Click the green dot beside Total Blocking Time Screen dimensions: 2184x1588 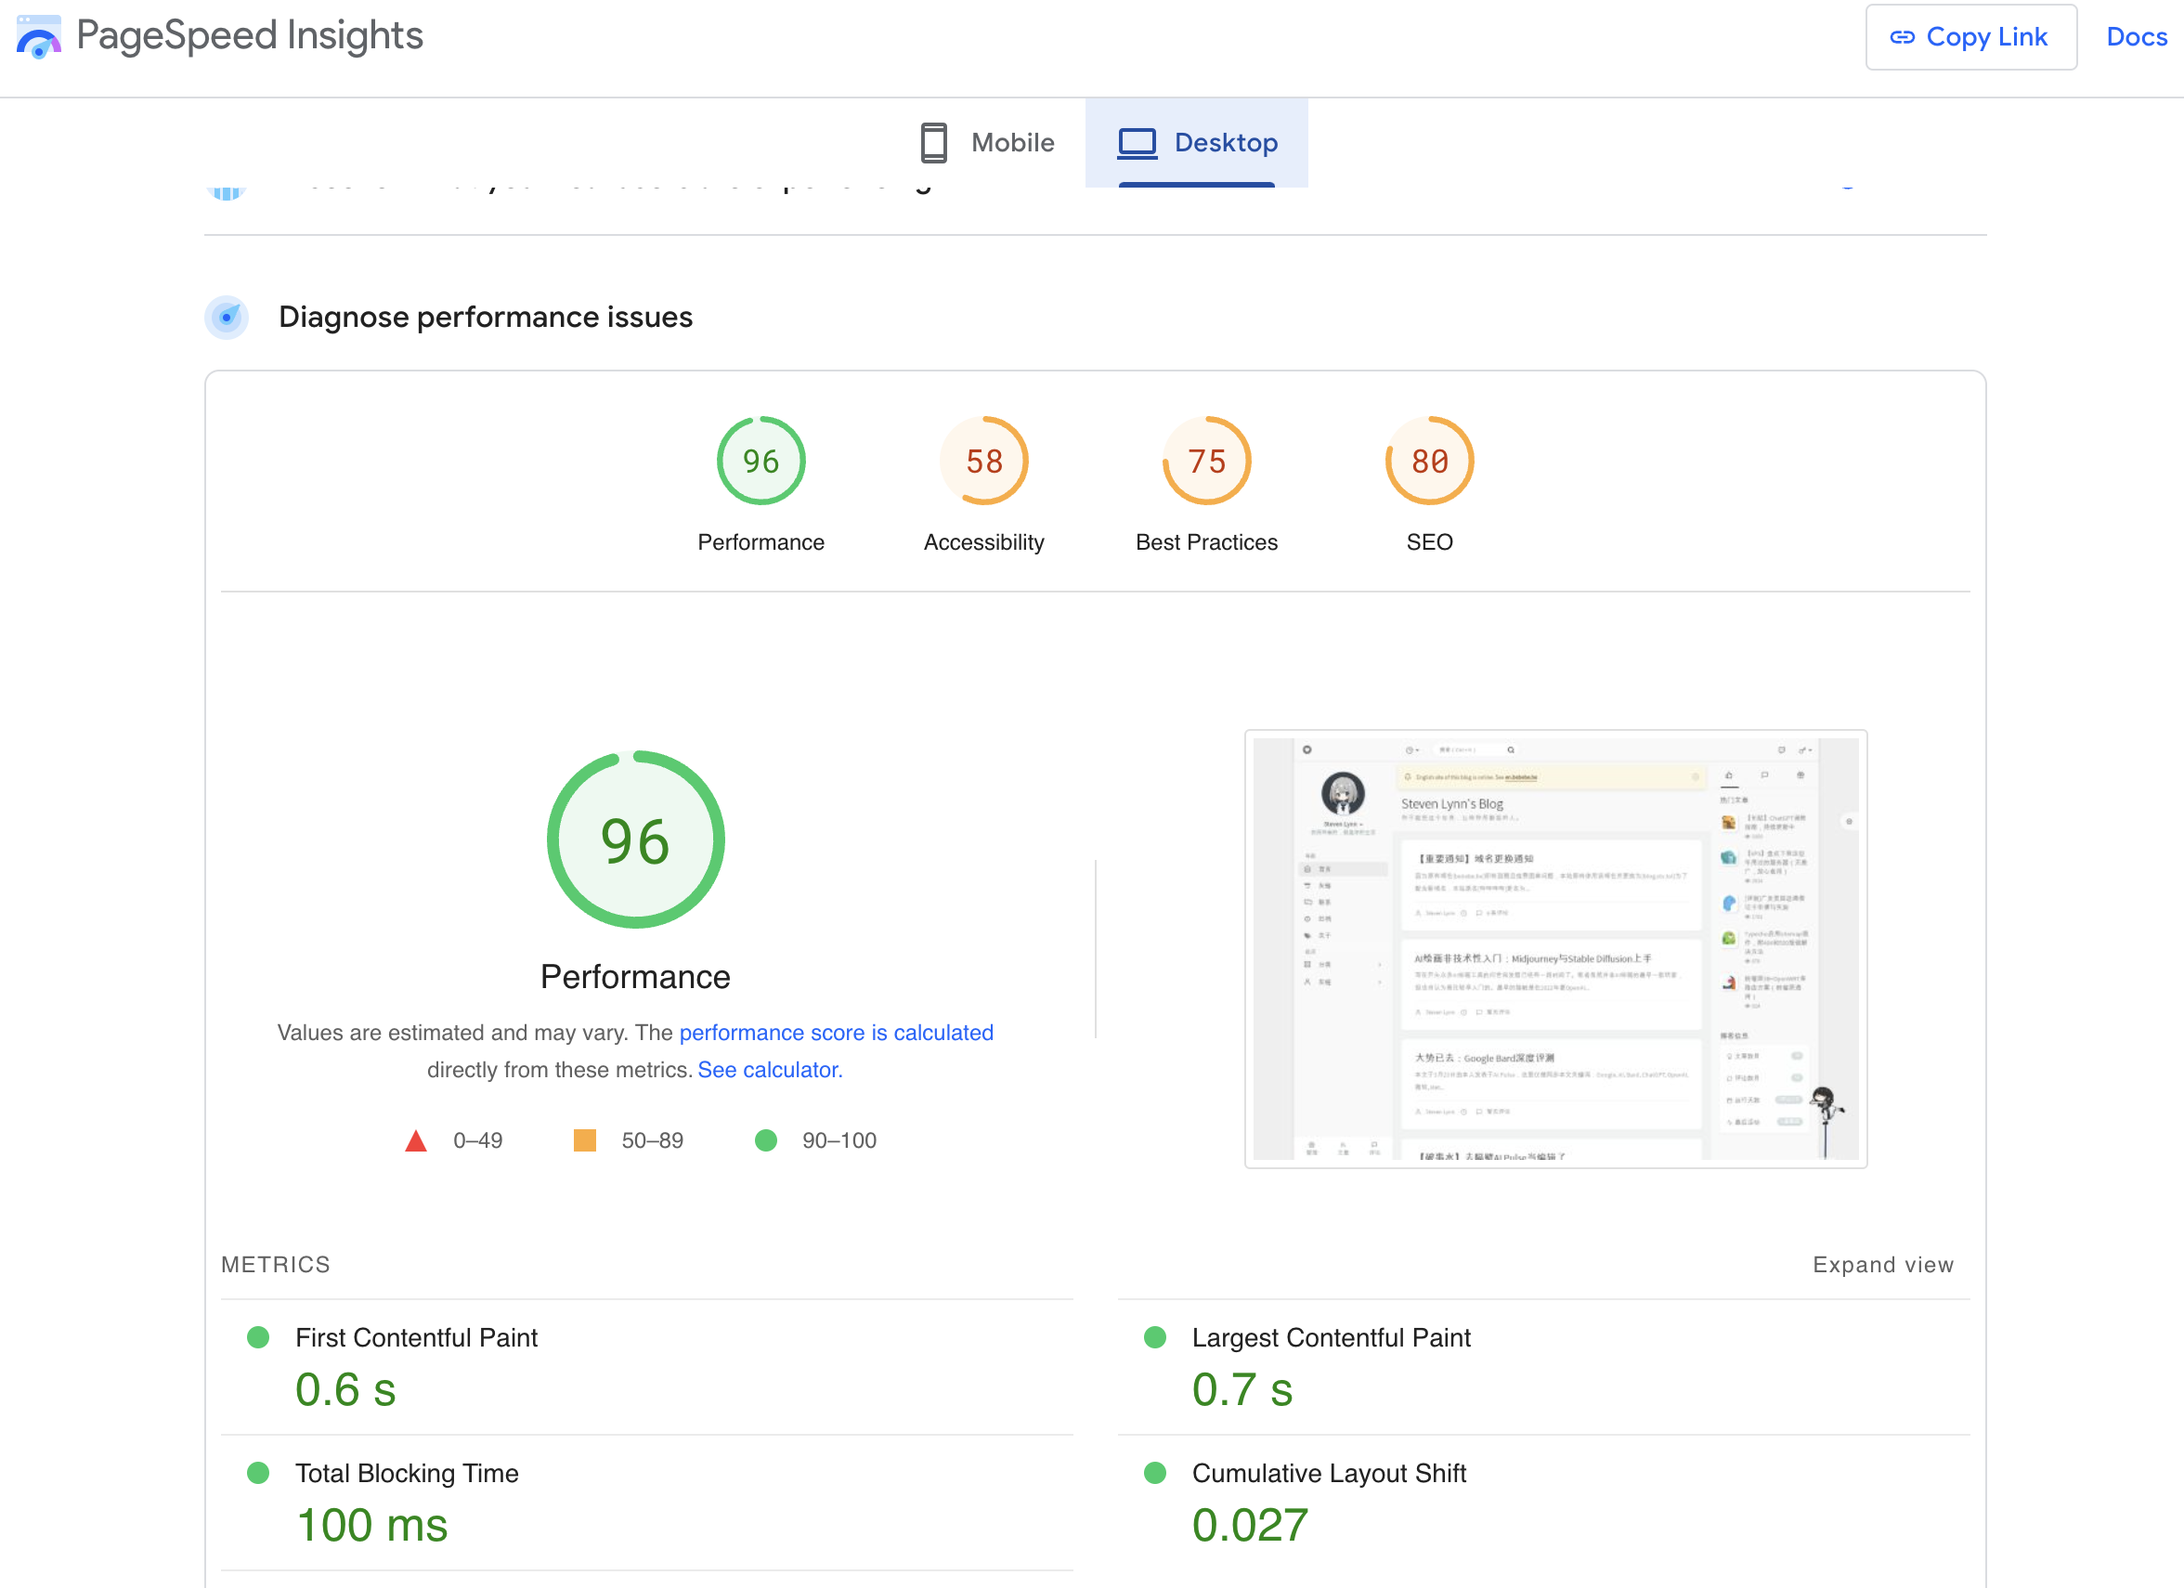(258, 1473)
